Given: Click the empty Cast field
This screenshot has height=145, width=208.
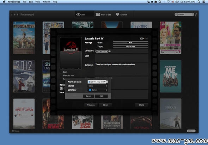Looking at the screenshot, I should [121, 58].
